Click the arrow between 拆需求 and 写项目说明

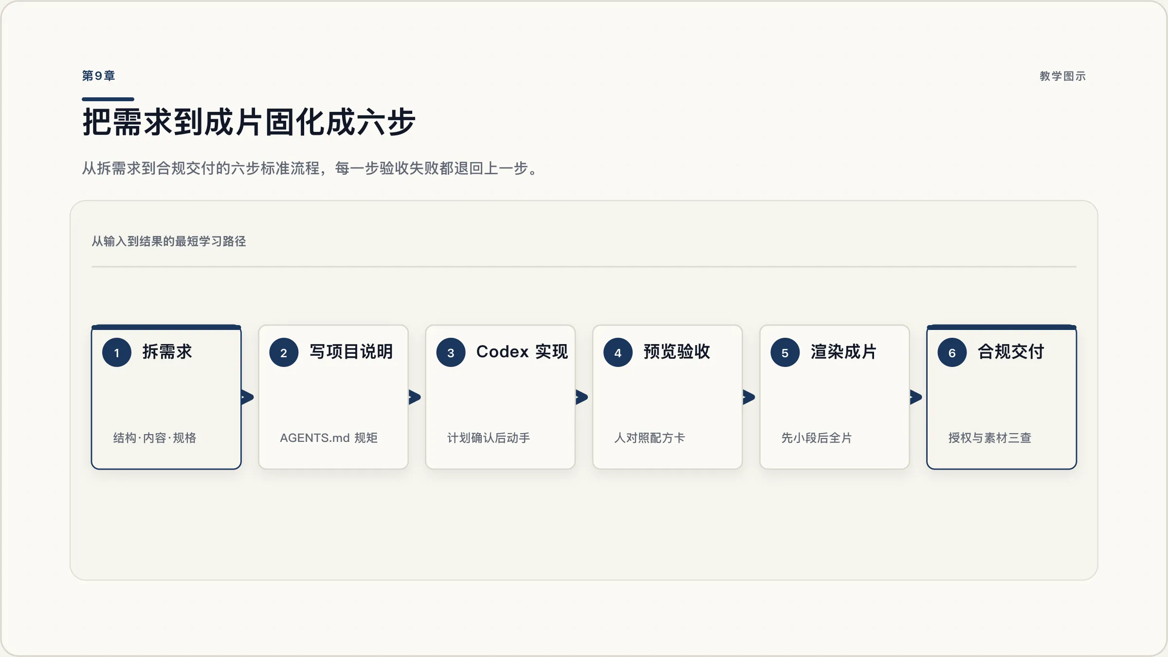248,397
